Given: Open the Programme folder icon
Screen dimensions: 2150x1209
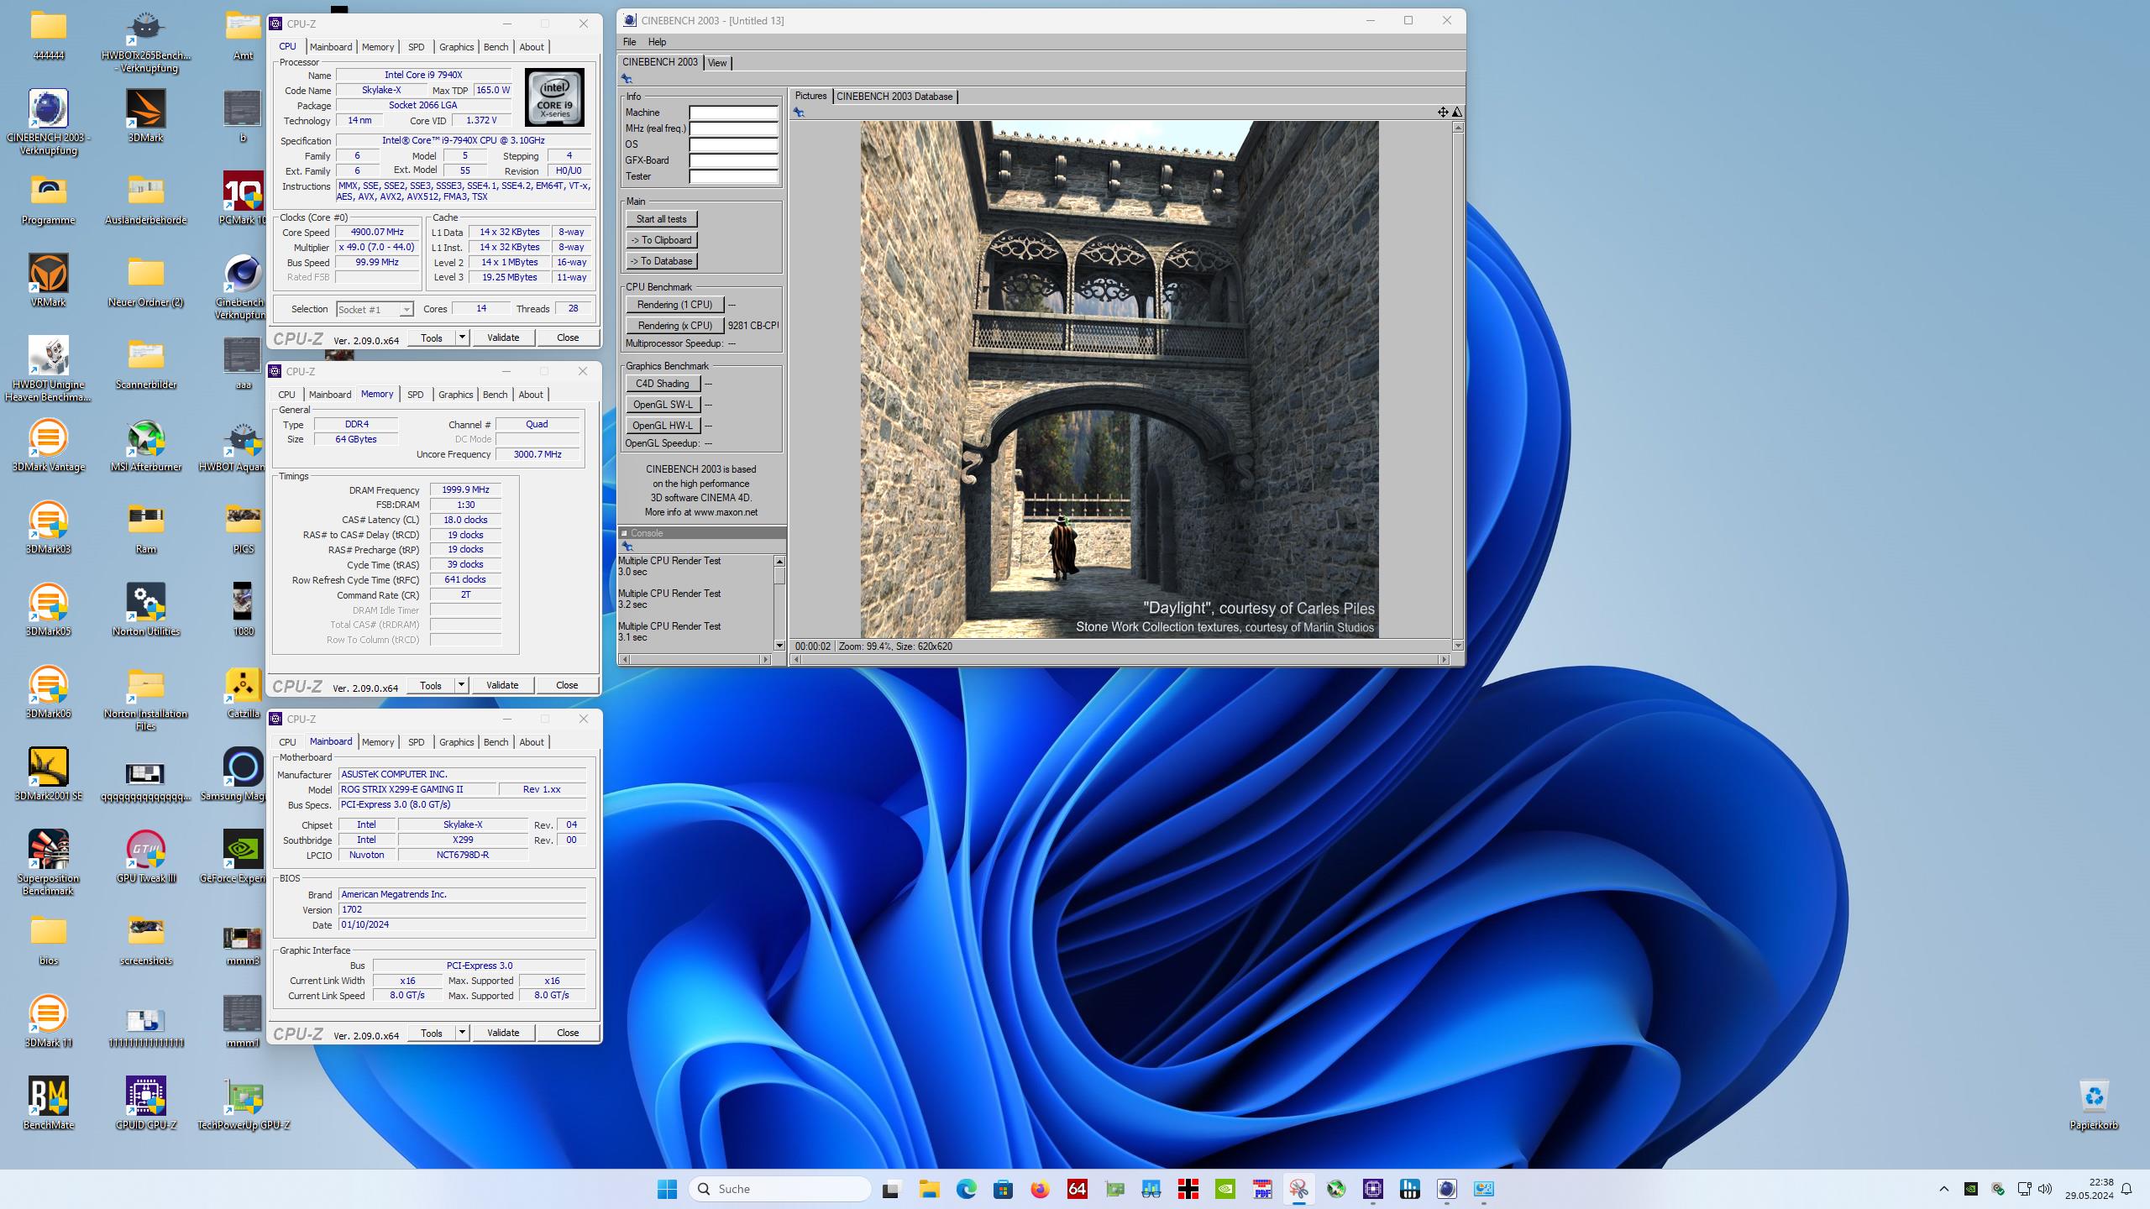Looking at the screenshot, I should click(49, 197).
